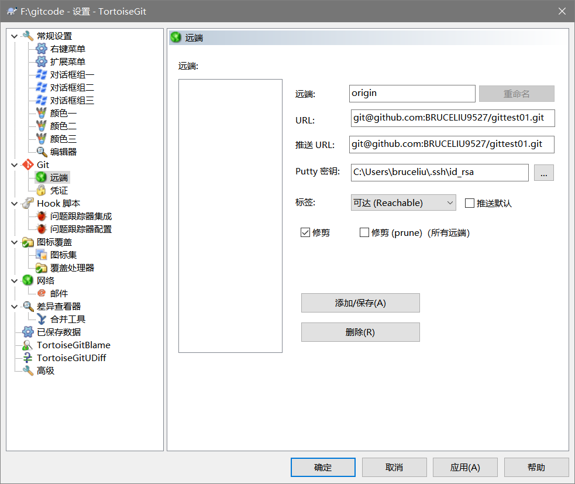Viewport: 575px width, 484px height.
Task: Browse for Putty key with ... button
Action: (544, 173)
